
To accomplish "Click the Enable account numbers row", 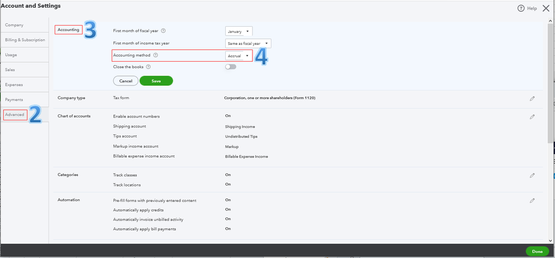I will point(136,116).
